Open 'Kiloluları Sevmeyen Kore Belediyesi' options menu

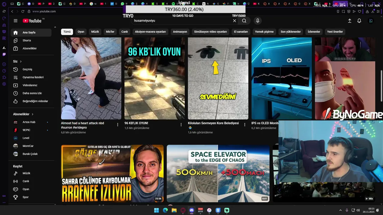[245, 125]
